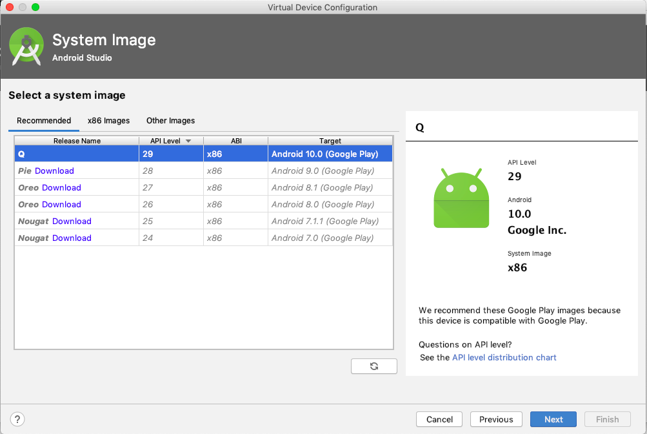Click the Android Studio logo in the header
The height and width of the screenshot is (434, 647).
(x=26, y=46)
